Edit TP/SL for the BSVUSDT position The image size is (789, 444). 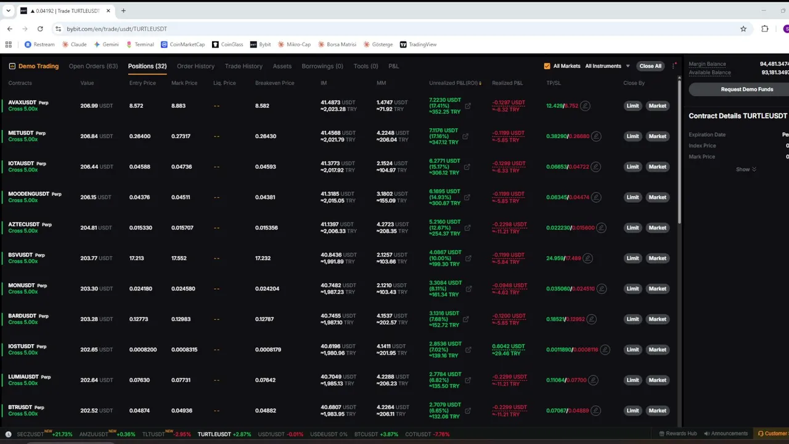coord(587,258)
